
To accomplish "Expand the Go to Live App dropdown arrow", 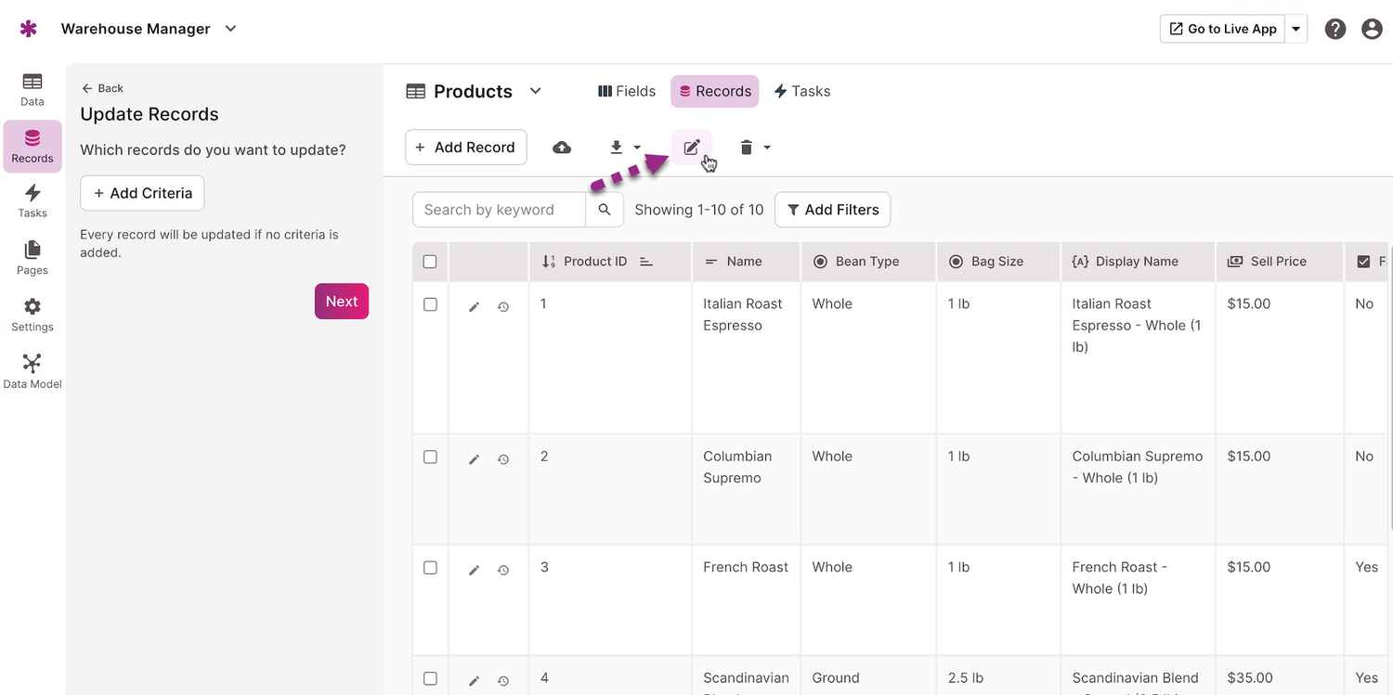I will 1296,29.
